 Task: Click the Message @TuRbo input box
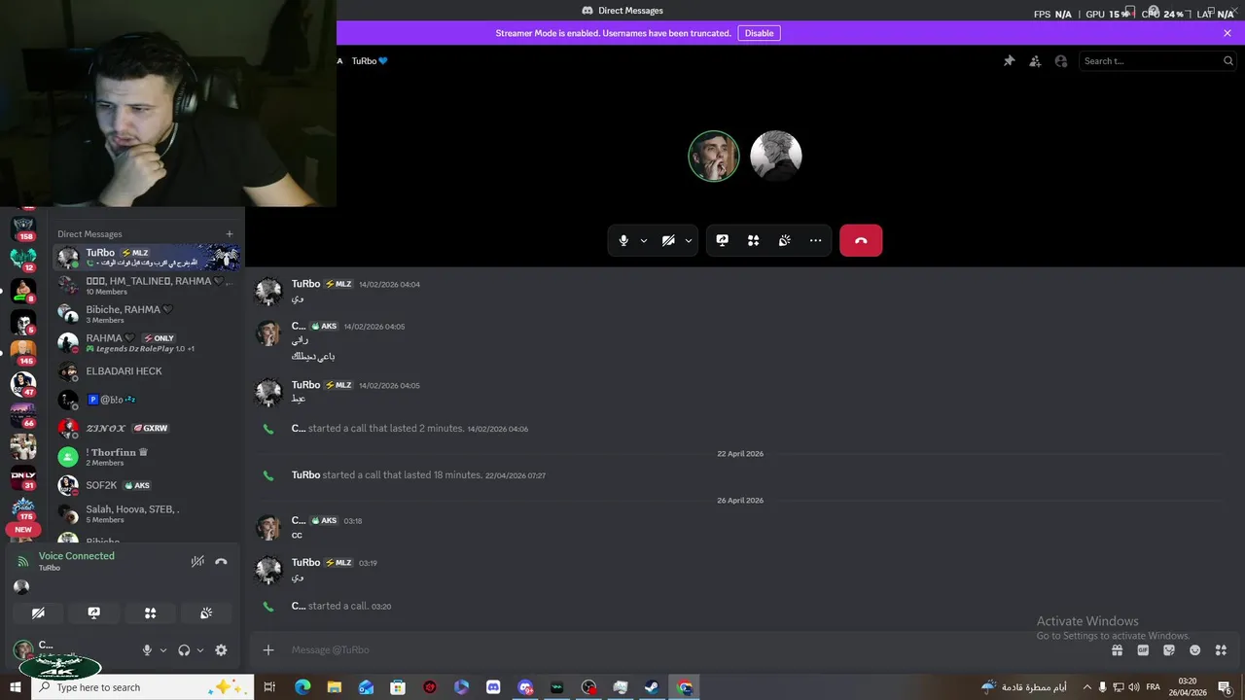[x=681, y=649]
